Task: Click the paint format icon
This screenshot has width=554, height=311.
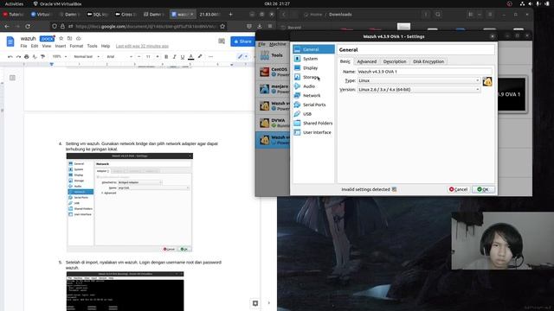Action: (42, 56)
